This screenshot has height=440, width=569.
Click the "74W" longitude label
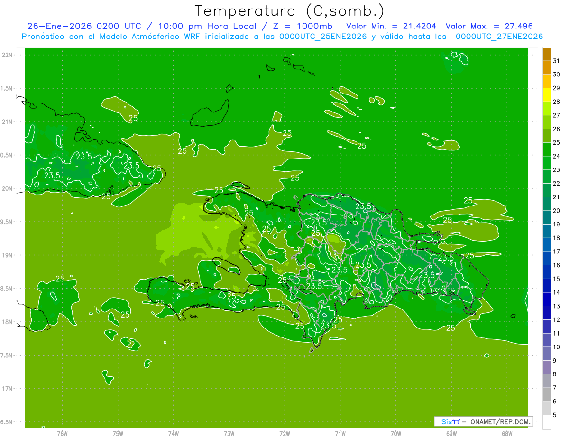coord(174,434)
